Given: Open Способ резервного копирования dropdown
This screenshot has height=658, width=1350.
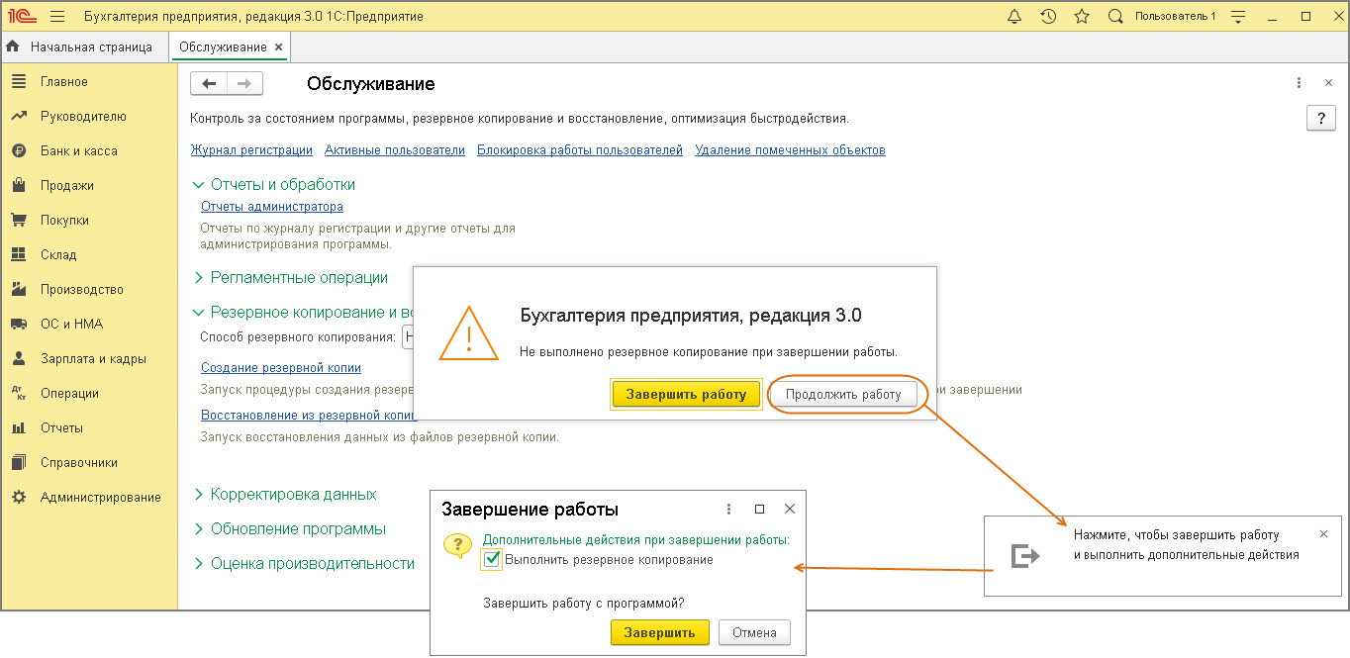Looking at the screenshot, I should pyautogui.click(x=407, y=337).
